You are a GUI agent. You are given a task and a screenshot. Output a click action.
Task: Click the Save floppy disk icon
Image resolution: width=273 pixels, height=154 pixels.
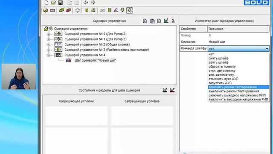coord(61,3)
